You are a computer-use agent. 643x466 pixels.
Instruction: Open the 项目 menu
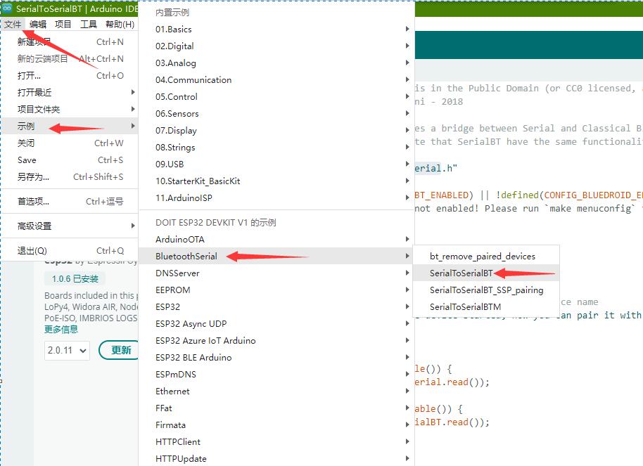[x=63, y=24]
